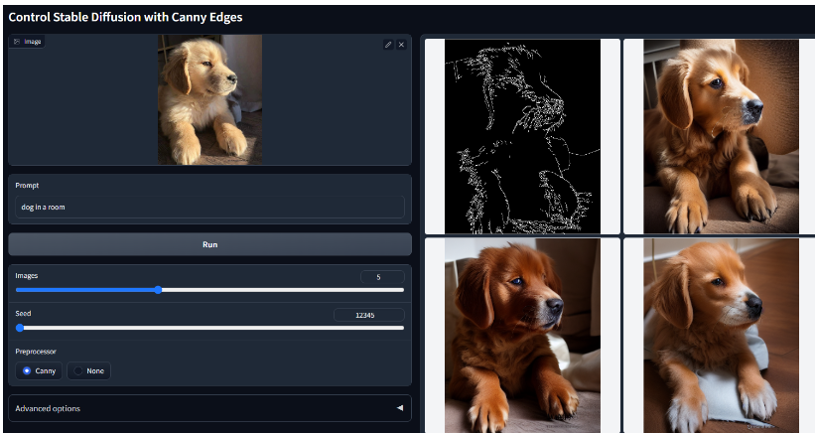Click the Control Stable Diffusion page title
This screenshot has width=815, height=433.
[125, 17]
